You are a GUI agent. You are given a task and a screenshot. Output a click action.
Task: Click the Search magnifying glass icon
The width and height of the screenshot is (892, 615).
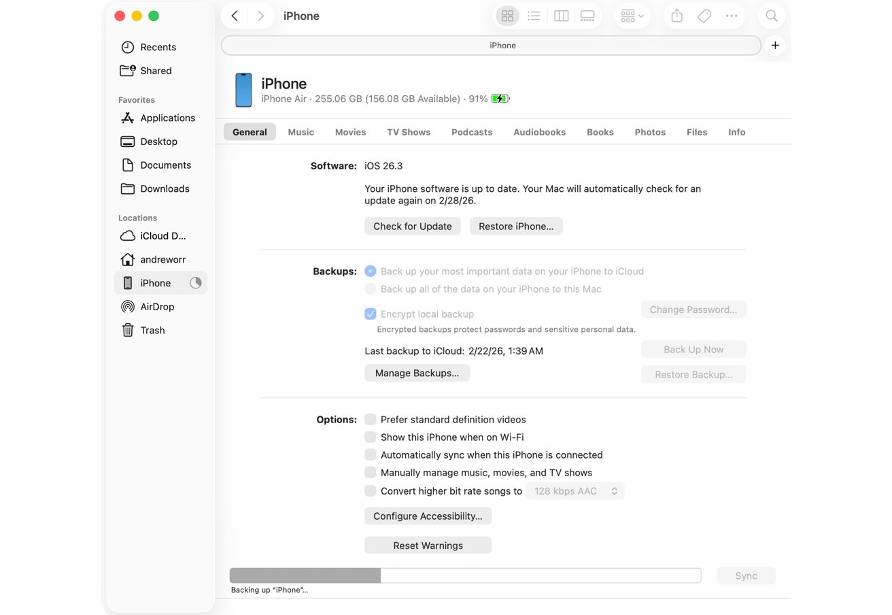tap(772, 16)
